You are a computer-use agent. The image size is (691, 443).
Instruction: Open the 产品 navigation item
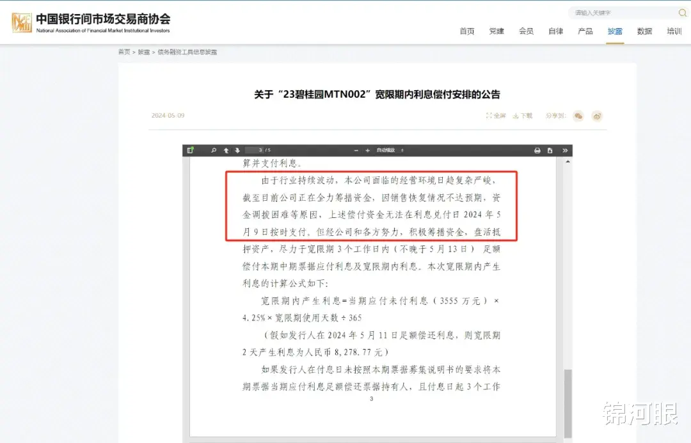coord(585,31)
